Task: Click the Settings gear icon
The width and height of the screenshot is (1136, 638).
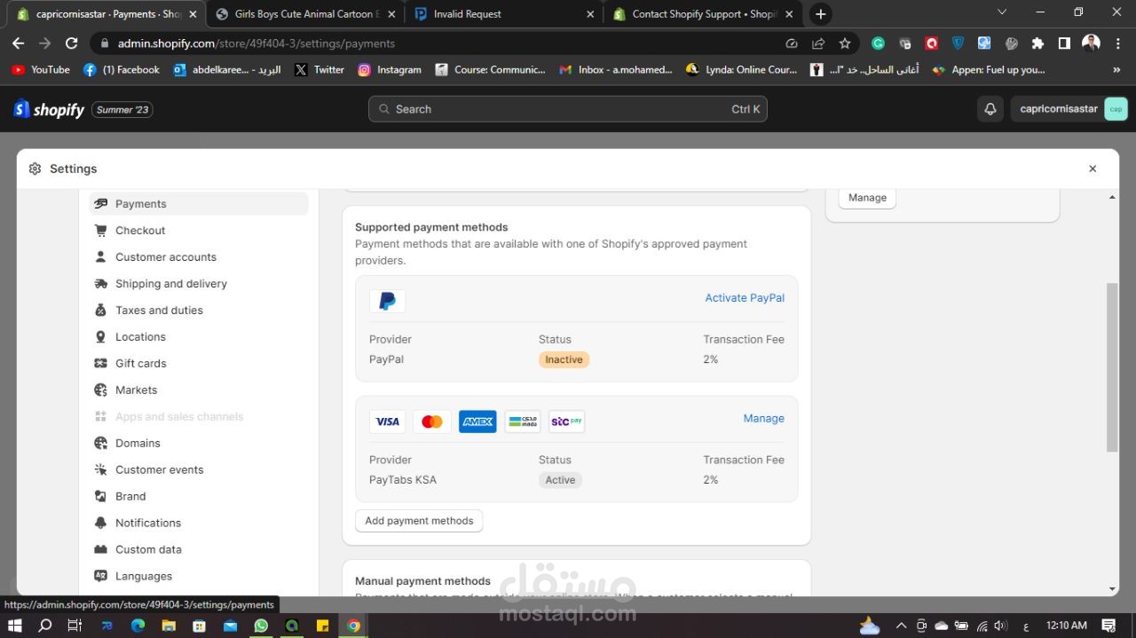Action: 35,169
